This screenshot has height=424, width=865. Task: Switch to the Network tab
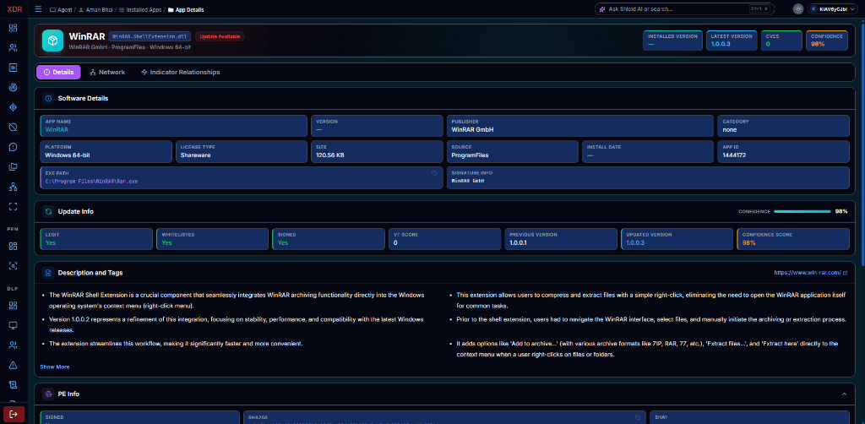click(107, 73)
